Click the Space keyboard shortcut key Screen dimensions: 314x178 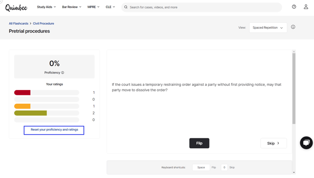click(x=201, y=168)
